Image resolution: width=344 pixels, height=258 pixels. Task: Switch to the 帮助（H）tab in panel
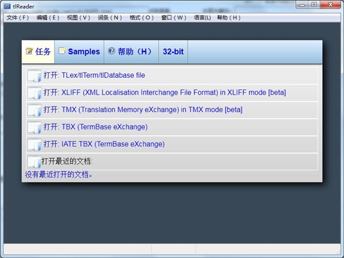[x=131, y=52]
